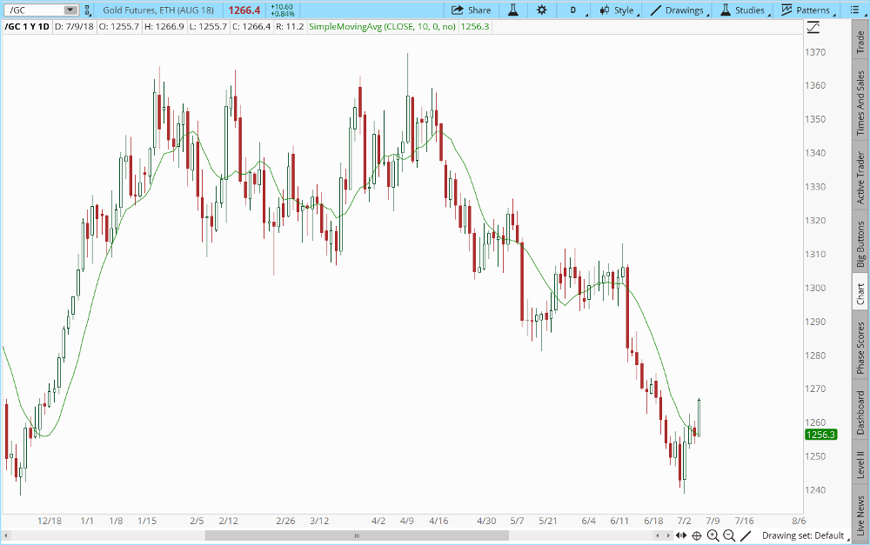This screenshot has height=545, width=870.
Task: Toggle the price axis scale icon
Action: [813, 28]
